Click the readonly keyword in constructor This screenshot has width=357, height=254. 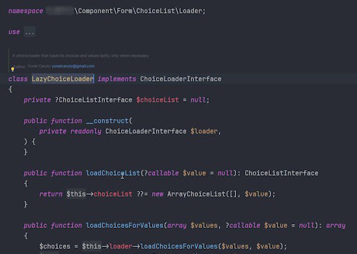(86, 131)
